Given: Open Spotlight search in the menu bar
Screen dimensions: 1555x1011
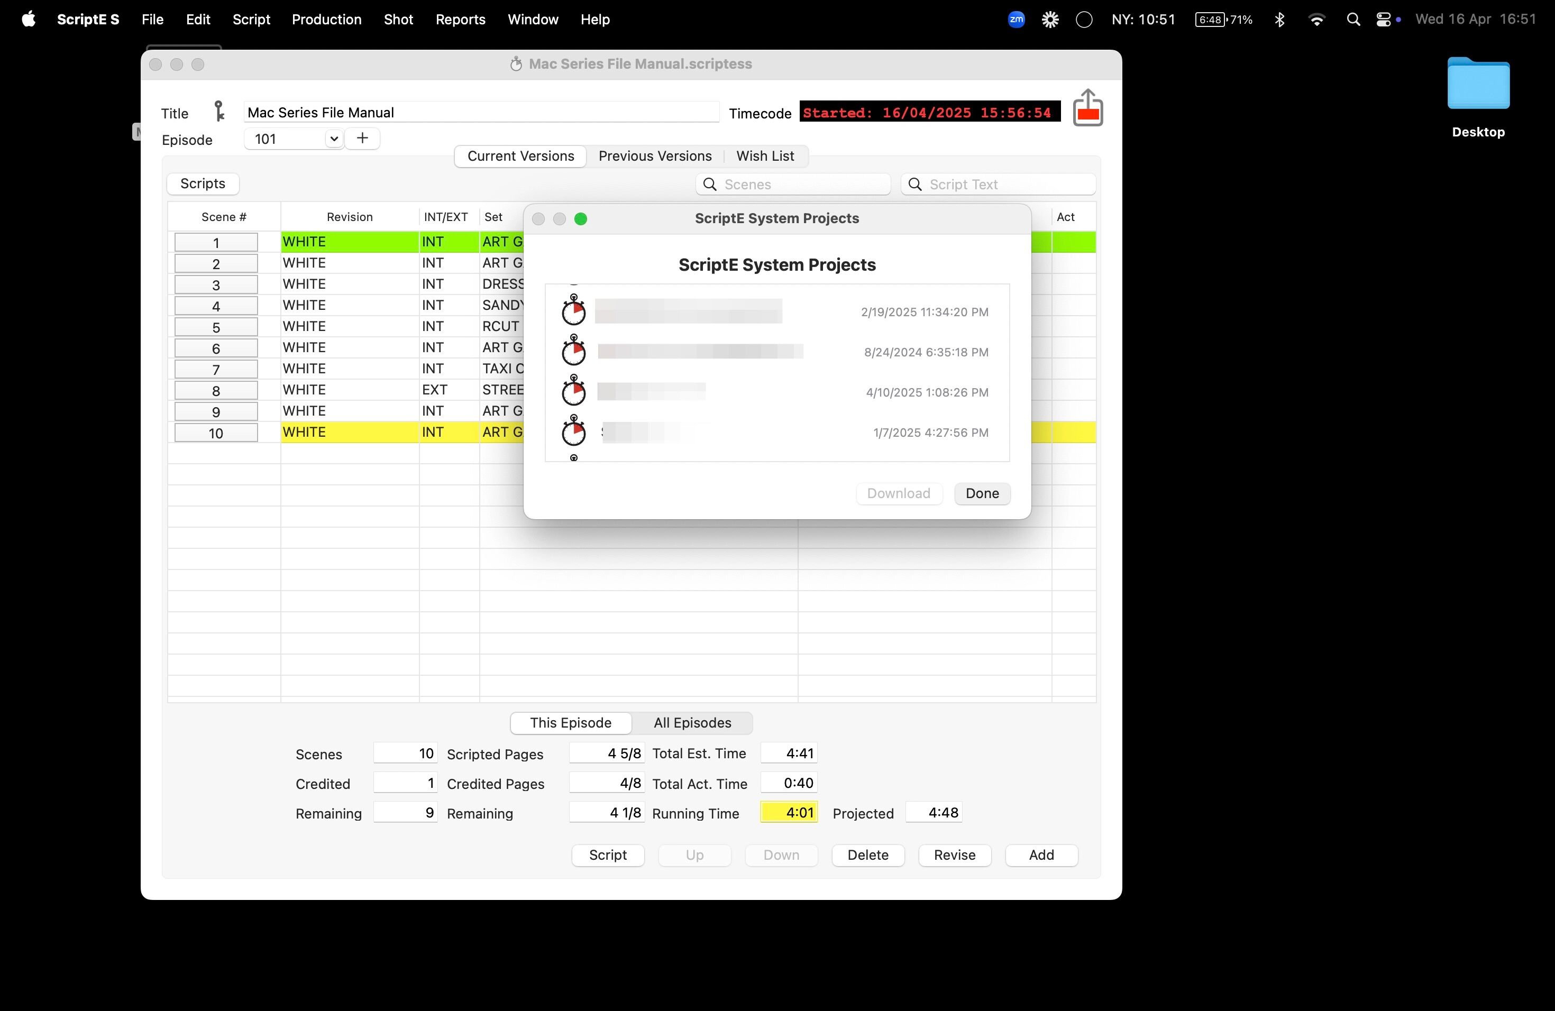Looking at the screenshot, I should pos(1353,20).
